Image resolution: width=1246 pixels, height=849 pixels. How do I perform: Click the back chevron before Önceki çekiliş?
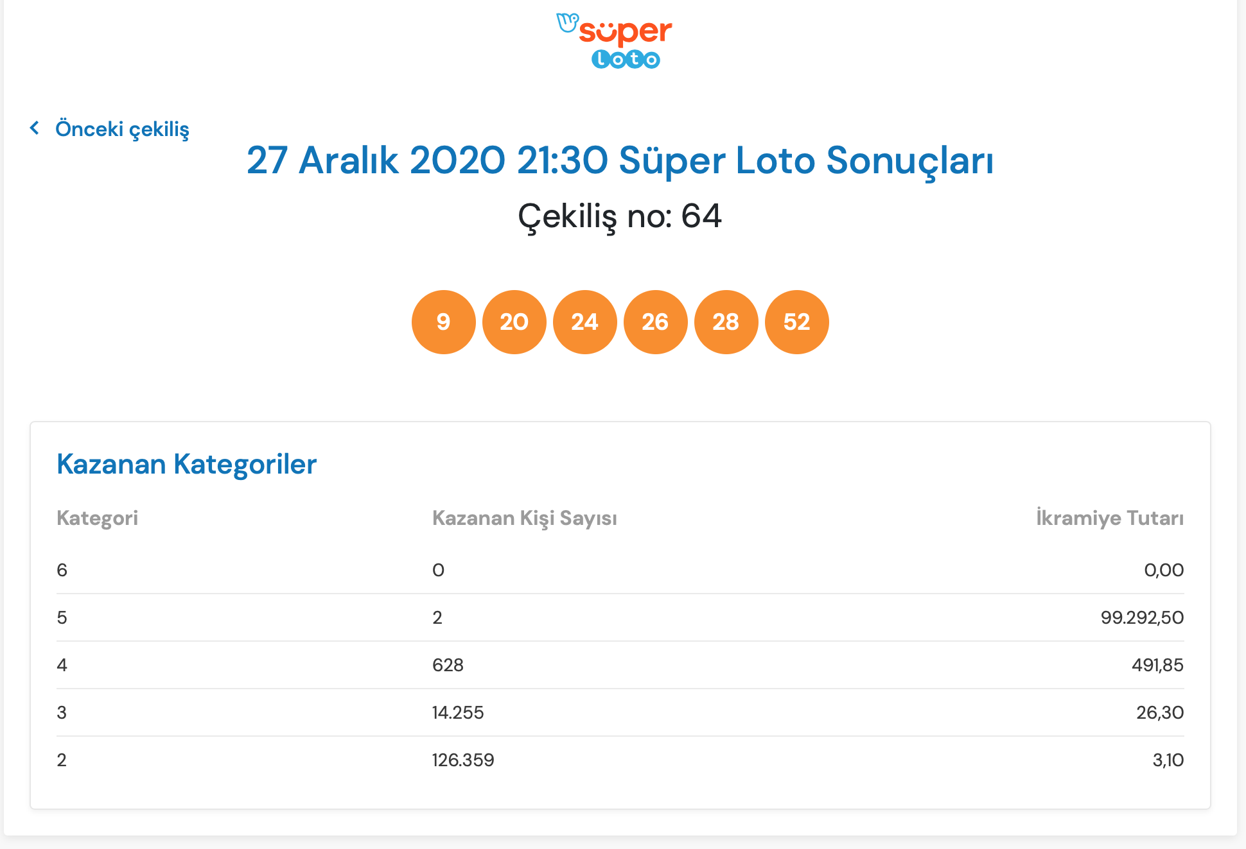click(35, 128)
